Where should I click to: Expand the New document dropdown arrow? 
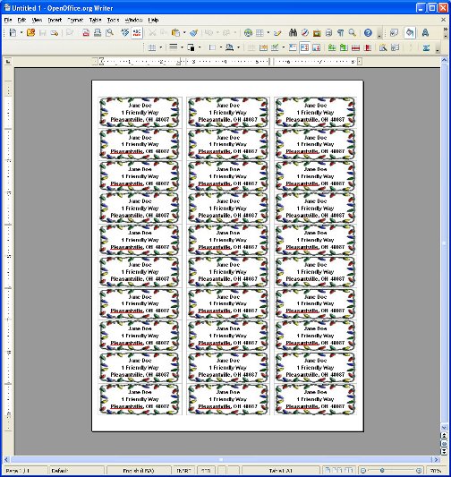click(21, 33)
